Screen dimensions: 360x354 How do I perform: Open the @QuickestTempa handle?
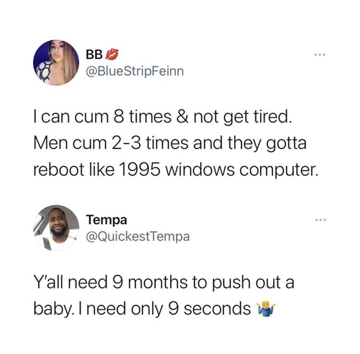pyautogui.click(x=138, y=237)
